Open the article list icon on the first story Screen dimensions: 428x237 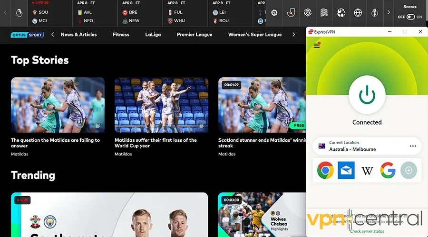(x=98, y=126)
